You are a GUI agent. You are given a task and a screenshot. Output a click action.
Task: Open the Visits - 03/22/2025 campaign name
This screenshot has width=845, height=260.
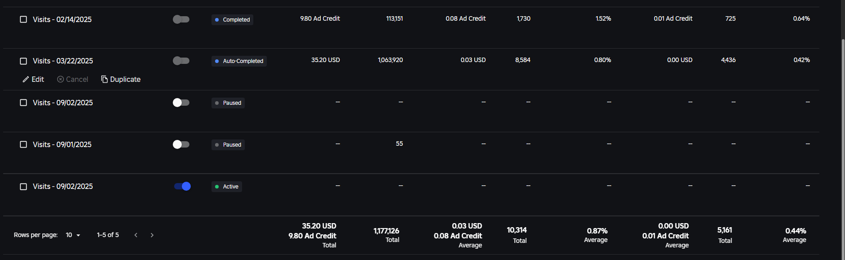pos(63,61)
